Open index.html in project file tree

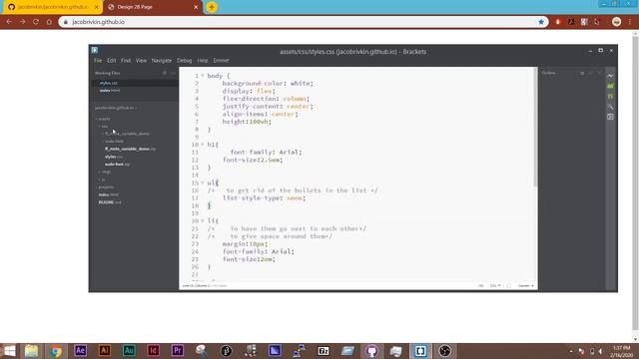coord(109,194)
